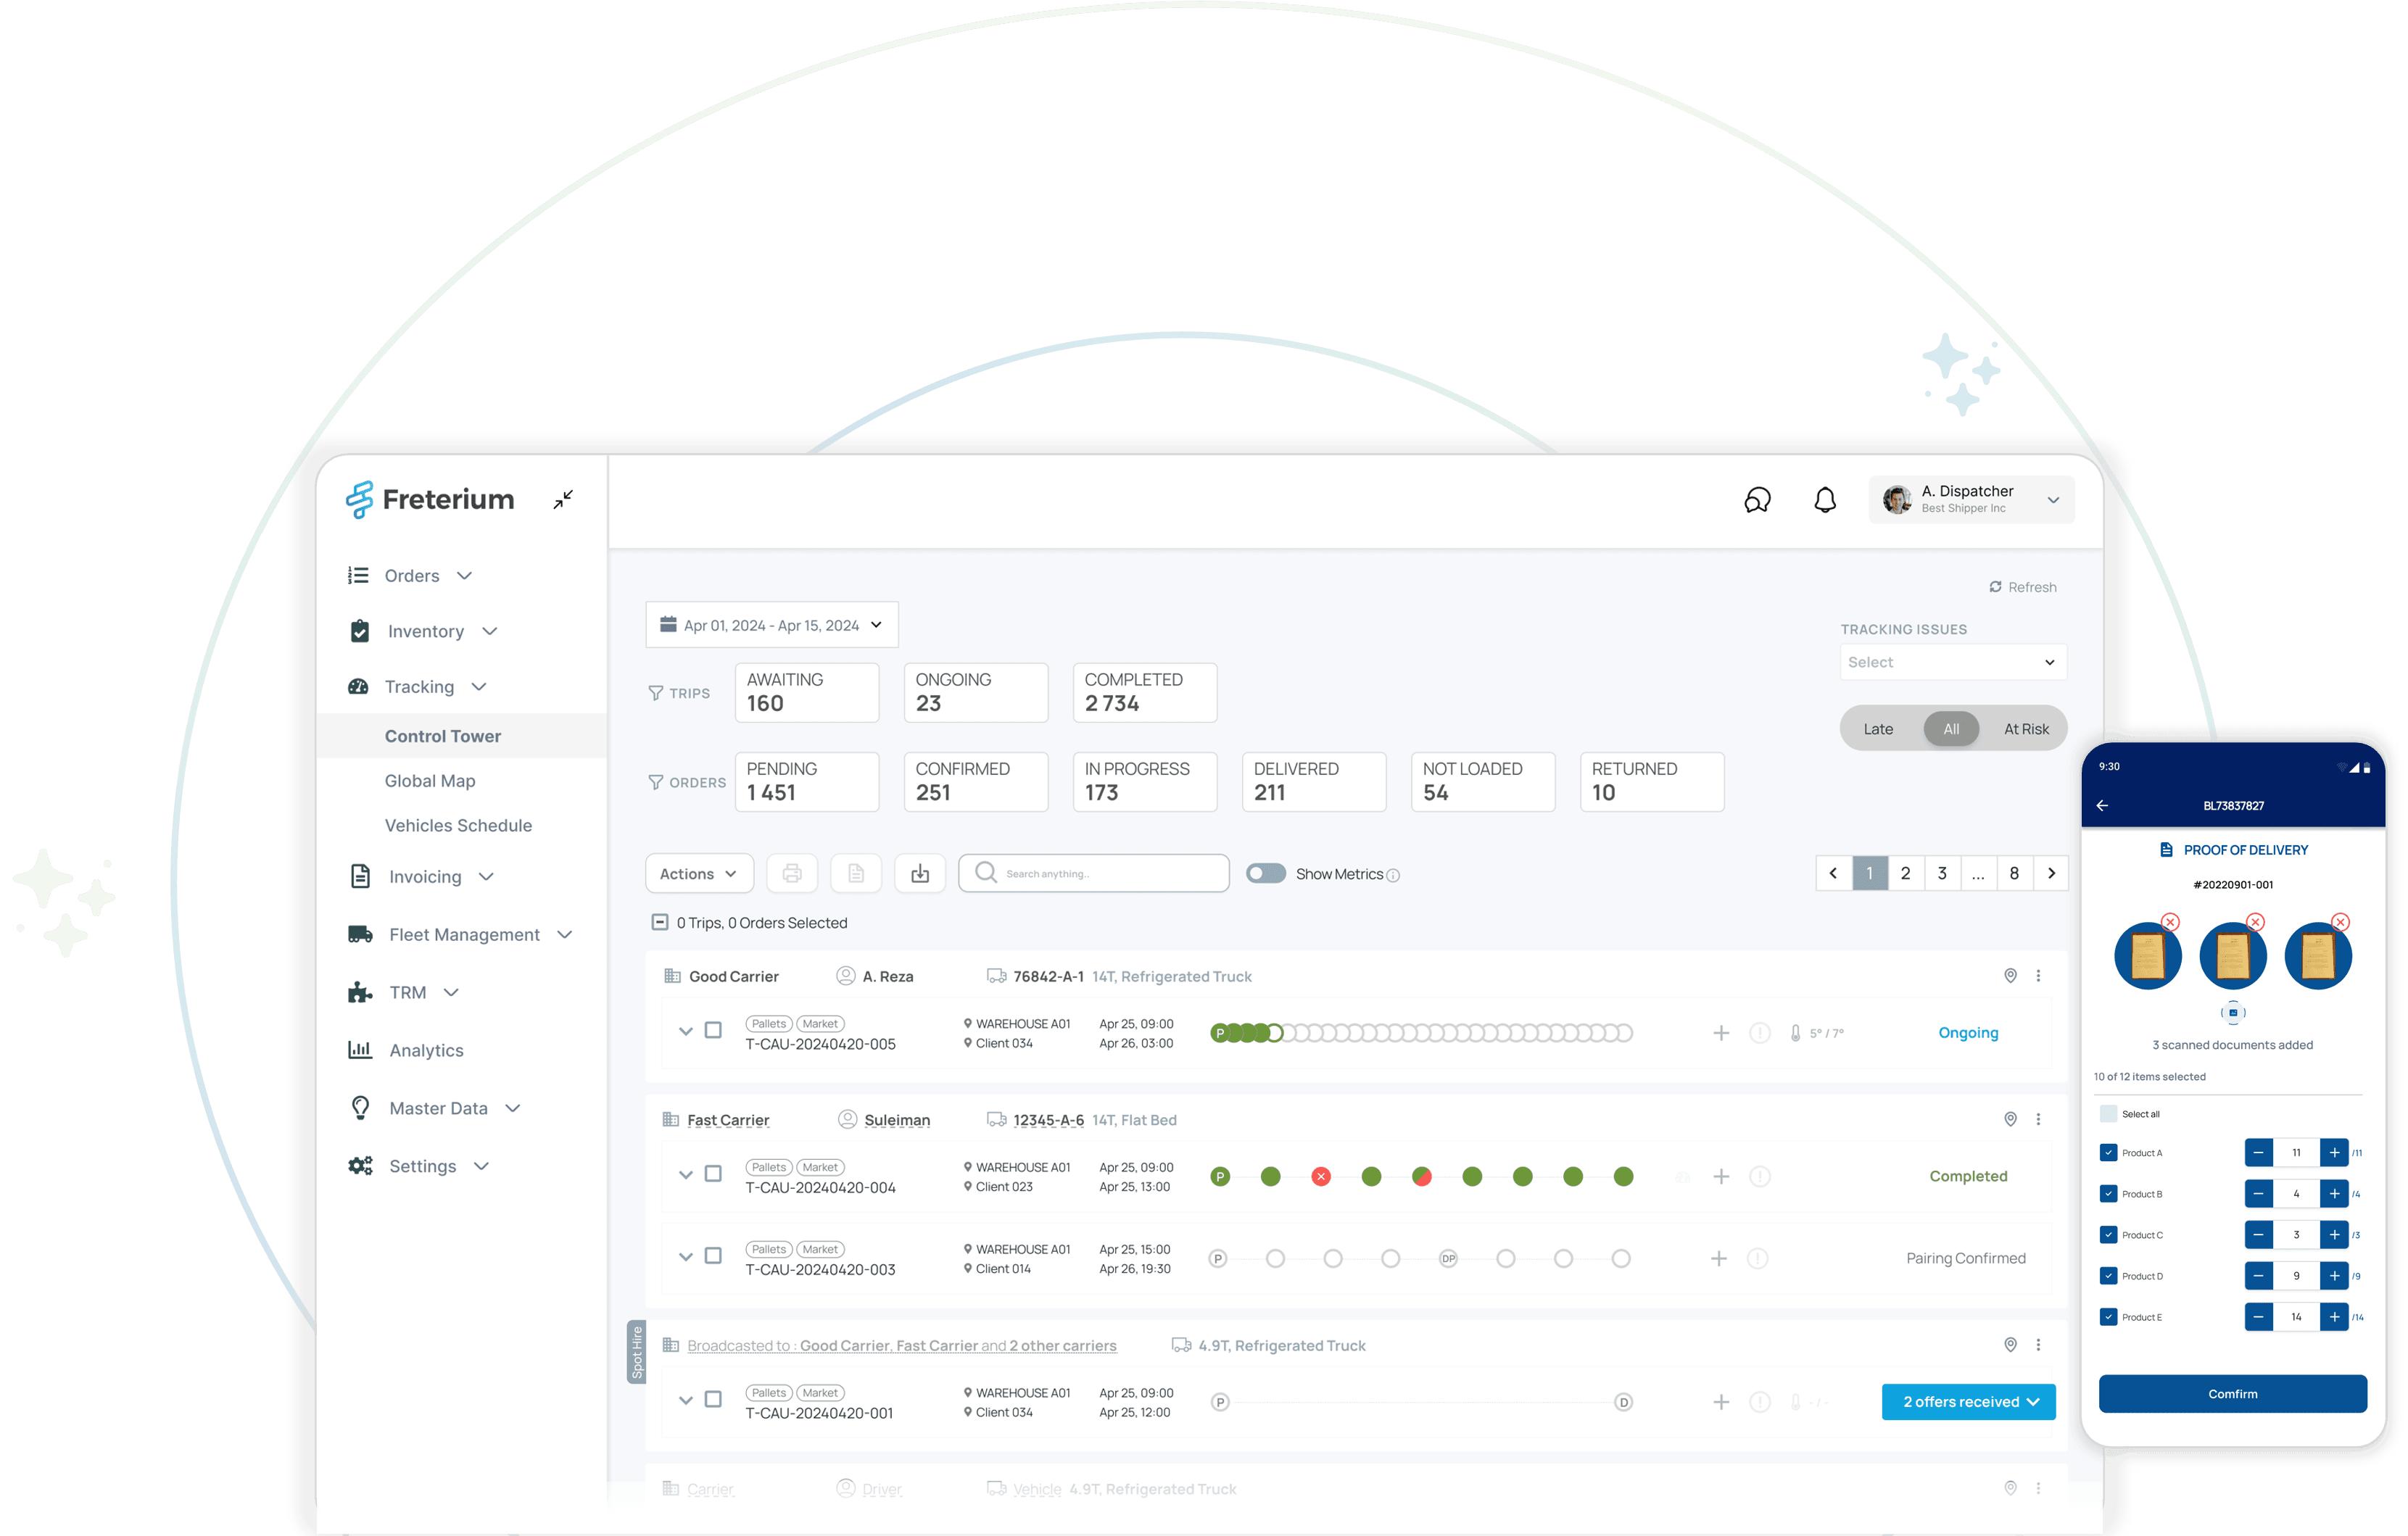This screenshot has width=2408, height=1536.
Task: Open the support chat headset icon
Action: (1757, 499)
